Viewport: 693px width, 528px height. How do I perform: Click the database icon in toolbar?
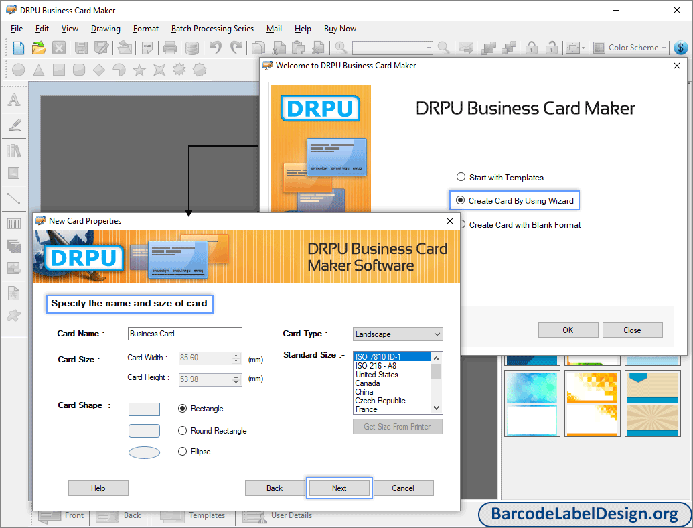coord(191,48)
